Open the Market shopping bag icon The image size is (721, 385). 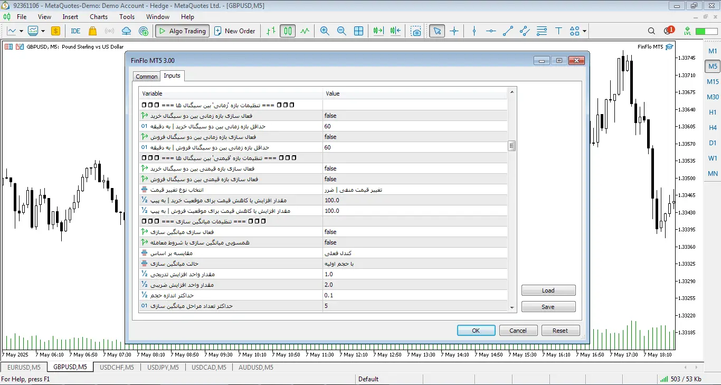coord(93,31)
